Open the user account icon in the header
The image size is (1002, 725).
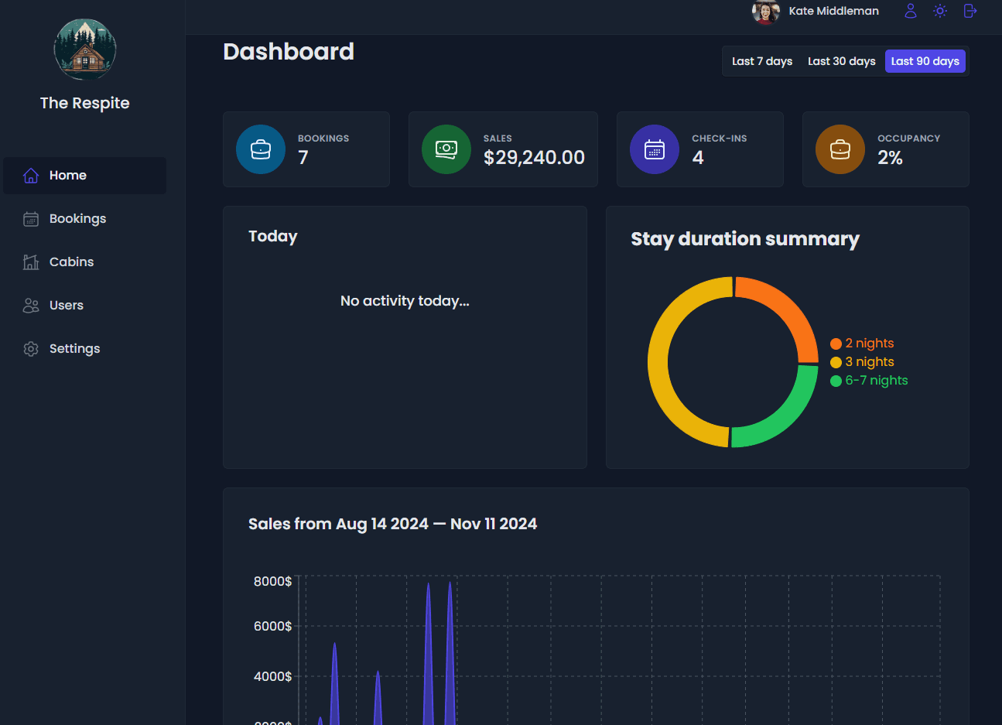click(910, 11)
